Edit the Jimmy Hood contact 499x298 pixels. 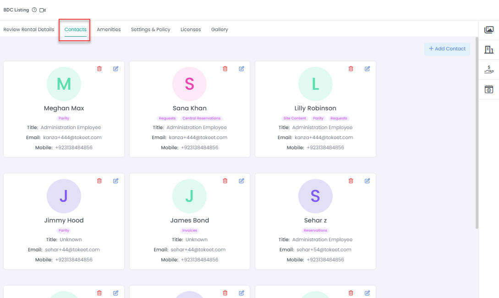[116, 181]
